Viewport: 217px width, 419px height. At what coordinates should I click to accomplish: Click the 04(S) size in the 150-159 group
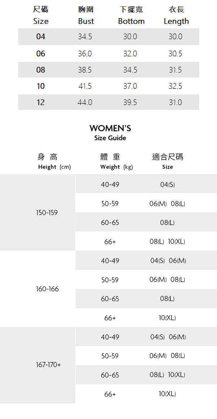pyautogui.click(x=167, y=185)
